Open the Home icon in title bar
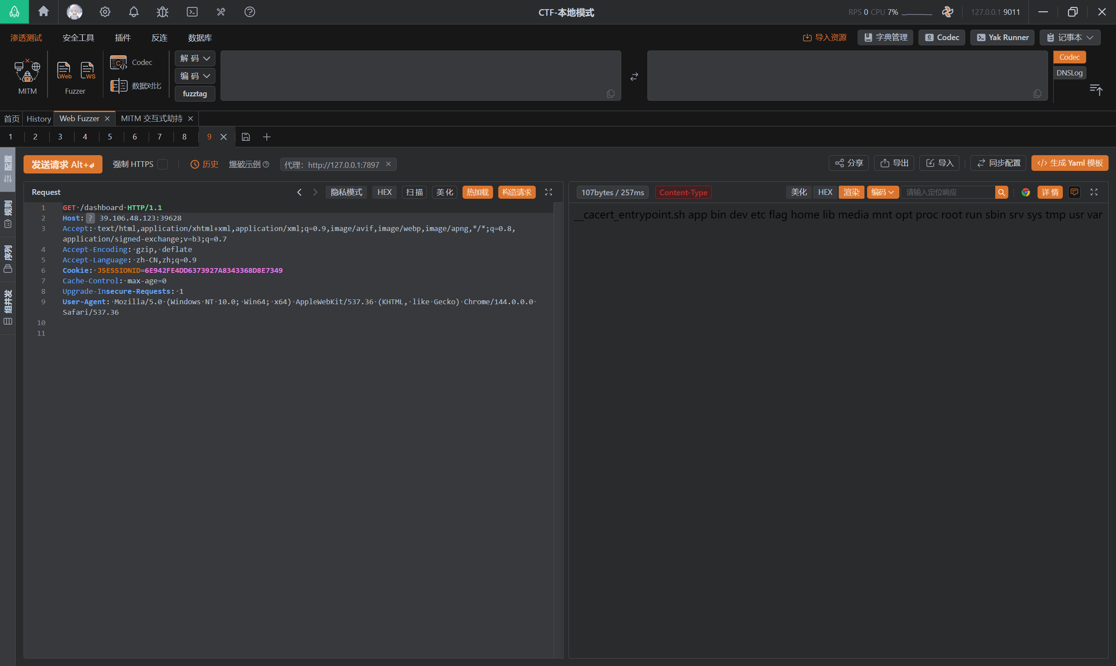 pos(44,11)
